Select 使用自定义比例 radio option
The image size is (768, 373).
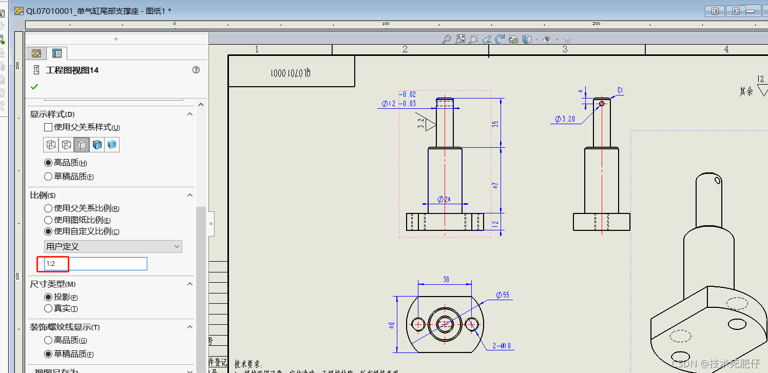[48, 231]
